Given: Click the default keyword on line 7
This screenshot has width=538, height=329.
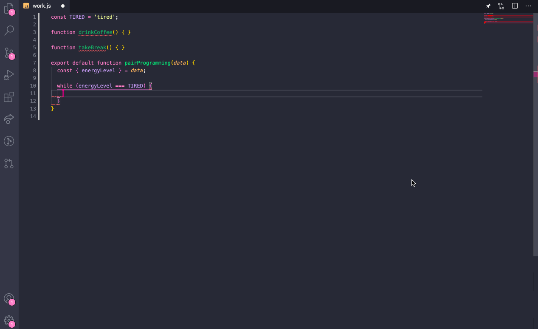Looking at the screenshot, I should point(83,63).
